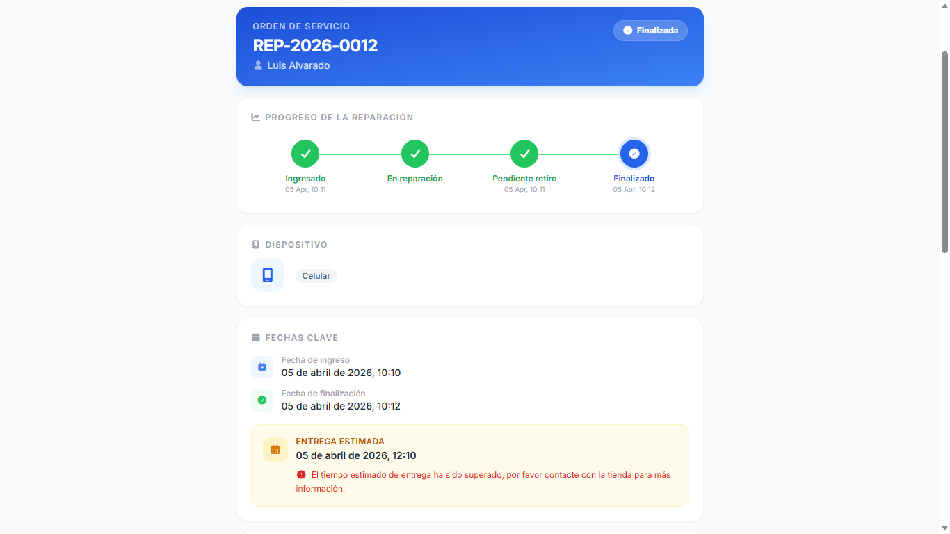
Task: Click the large blue cellphone icon tile
Action: (x=268, y=275)
